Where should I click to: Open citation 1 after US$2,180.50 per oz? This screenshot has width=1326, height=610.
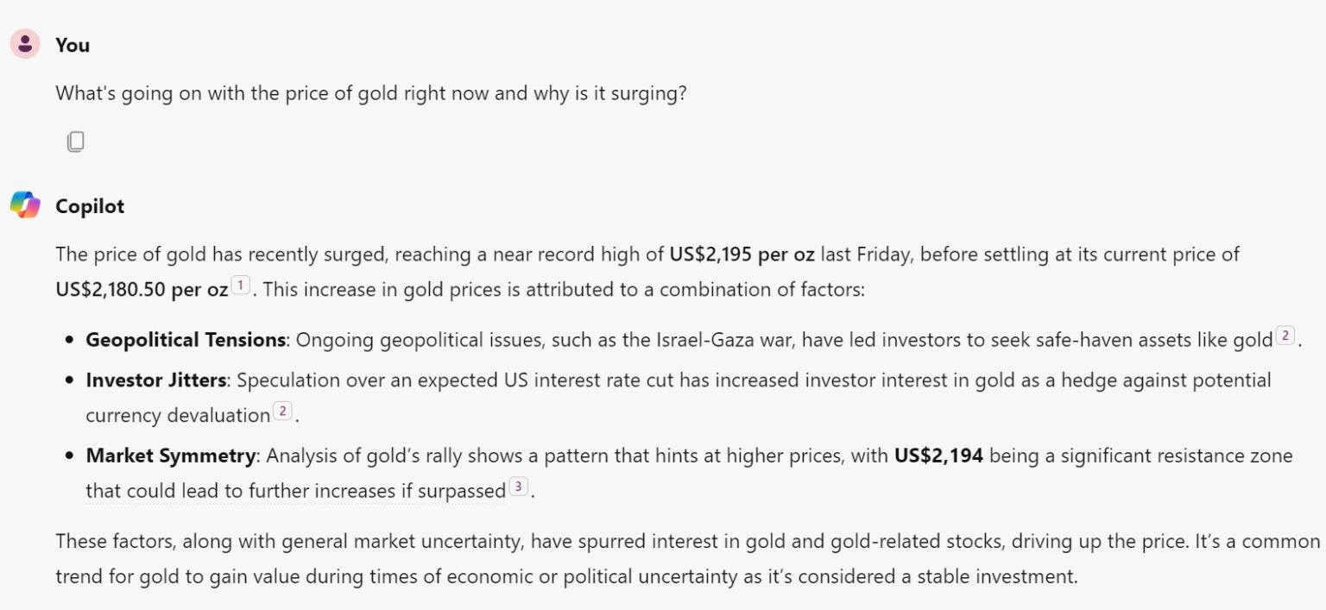[241, 286]
